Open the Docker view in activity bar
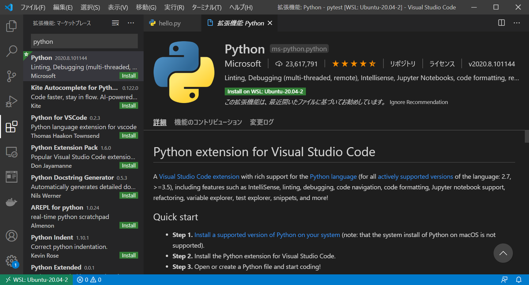Image resolution: width=529 pixels, height=285 pixels. coord(11,202)
